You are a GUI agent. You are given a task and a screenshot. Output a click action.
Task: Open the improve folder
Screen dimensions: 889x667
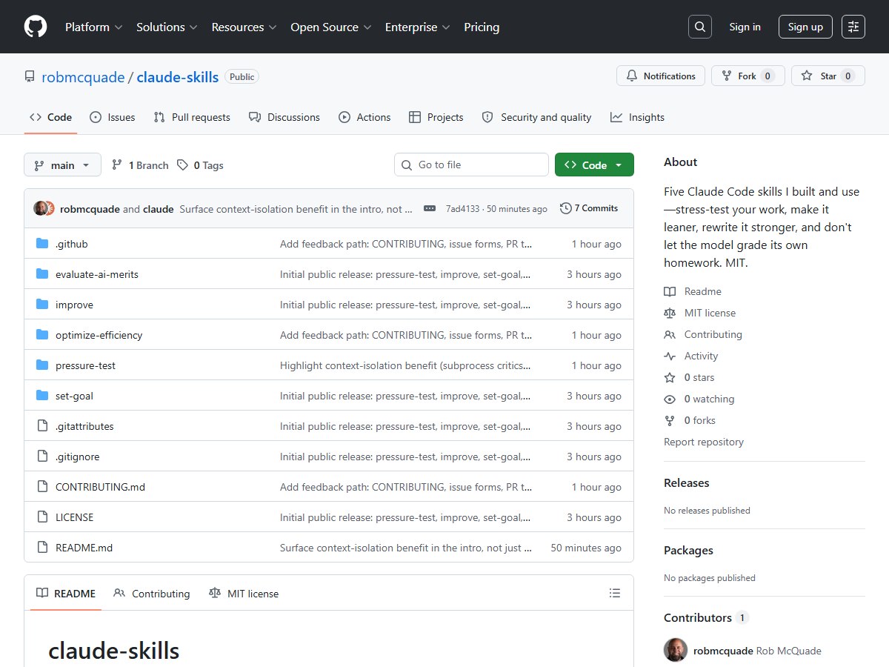(x=74, y=305)
